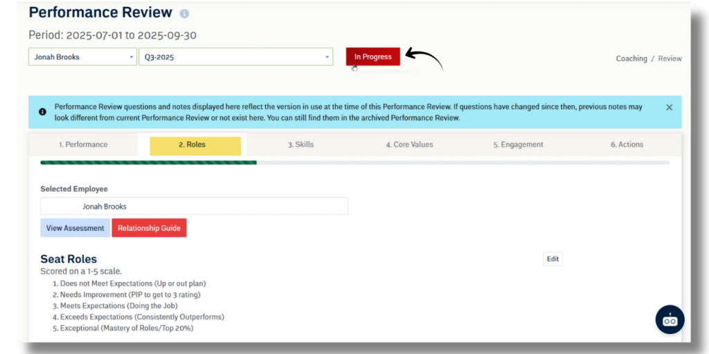Open the Jonah Brooks employee dropdown
The width and height of the screenshot is (709, 354).
[x=82, y=57]
